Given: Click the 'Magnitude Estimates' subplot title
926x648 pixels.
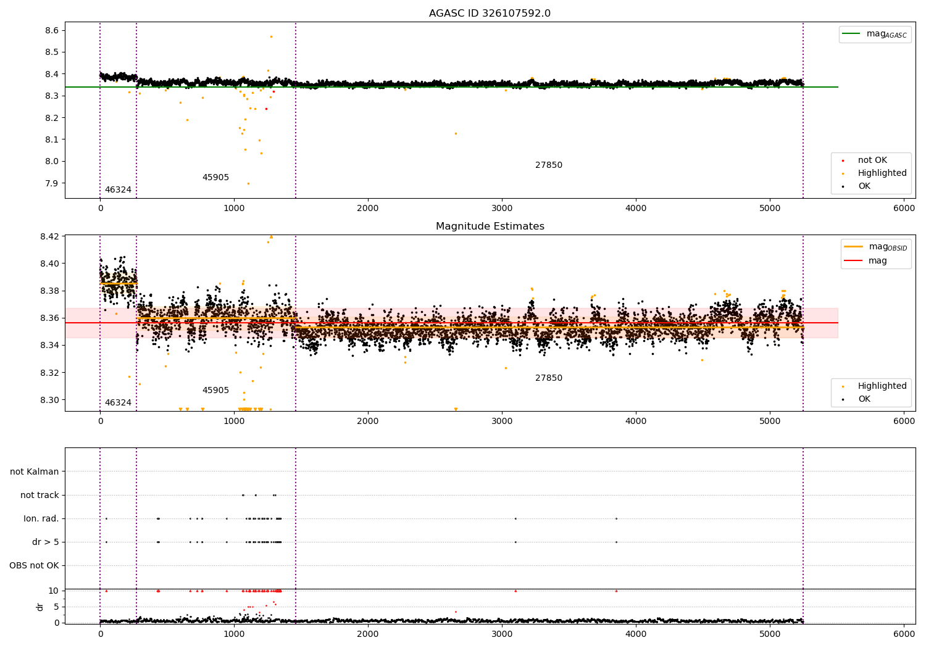Looking at the screenshot, I should [x=490, y=226].
